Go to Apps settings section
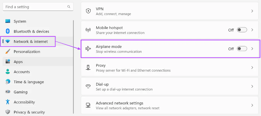The height and width of the screenshot is (116, 261). 18,62
